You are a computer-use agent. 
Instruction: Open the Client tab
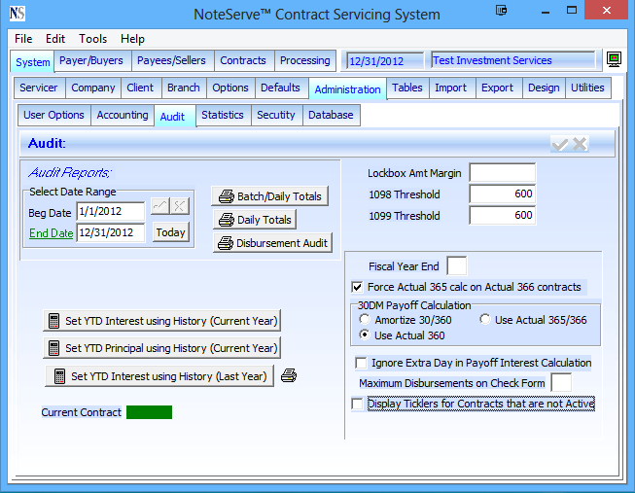pos(140,88)
